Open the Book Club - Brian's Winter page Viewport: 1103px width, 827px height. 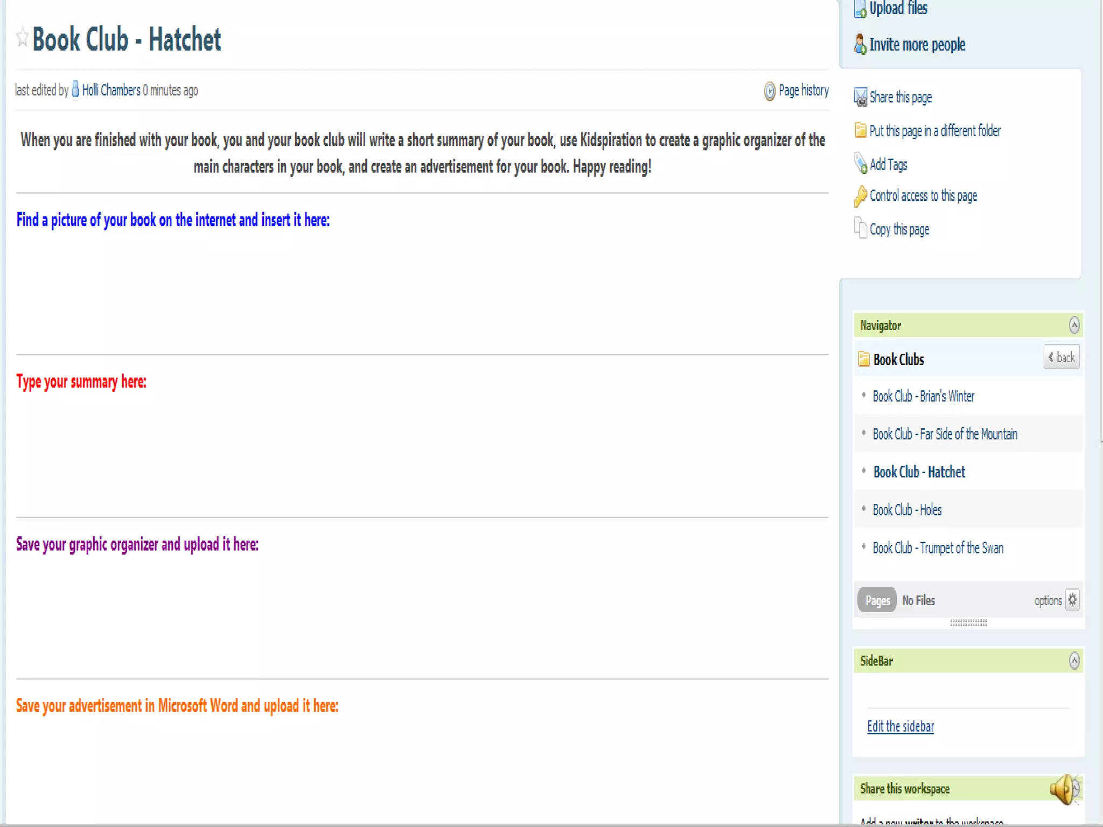pyautogui.click(x=923, y=396)
